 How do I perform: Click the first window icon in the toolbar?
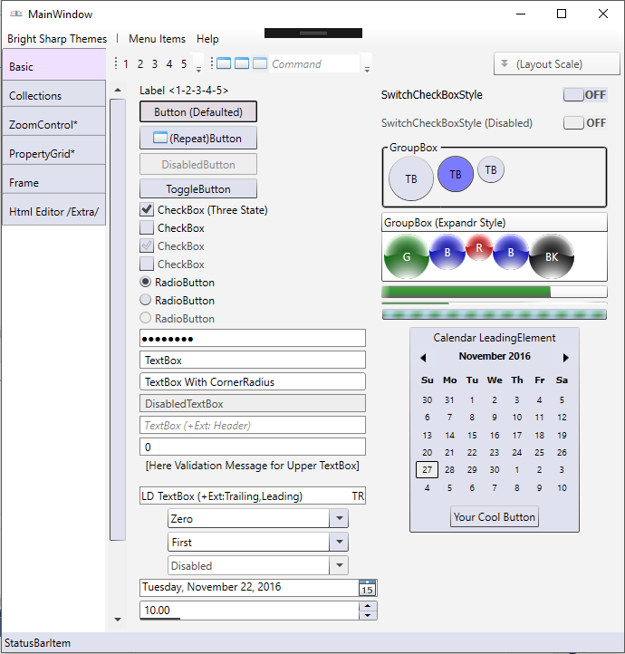coord(223,63)
